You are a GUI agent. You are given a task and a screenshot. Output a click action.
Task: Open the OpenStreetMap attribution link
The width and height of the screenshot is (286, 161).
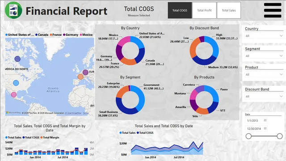(73, 113)
